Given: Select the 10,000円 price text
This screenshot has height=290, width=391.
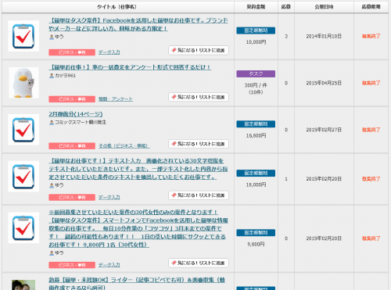Looking at the screenshot, I should tap(256, 42).
